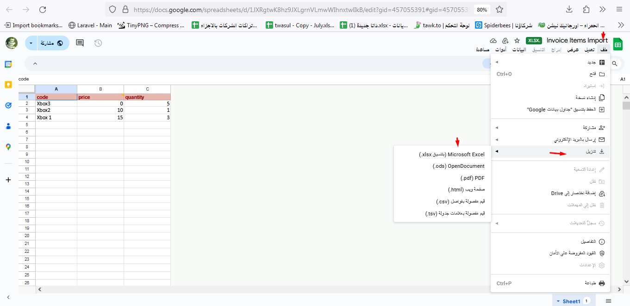Click the search magnifier icon in toolbar
This screenshot has width=630, height=306.
click(615, 64)
